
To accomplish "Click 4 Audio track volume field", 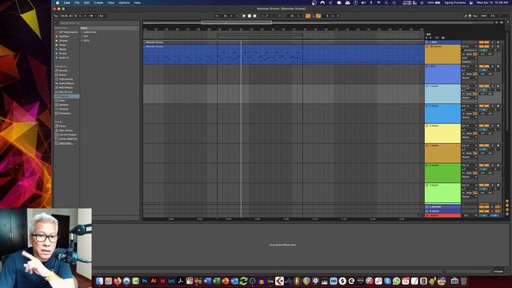I will [x=484, y=90].
